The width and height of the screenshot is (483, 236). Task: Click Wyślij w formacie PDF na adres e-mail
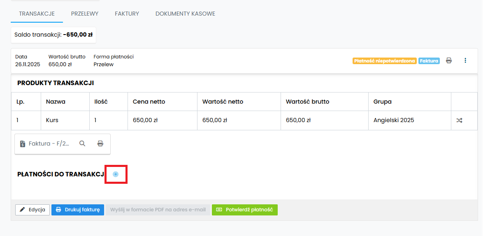[158, 210]
